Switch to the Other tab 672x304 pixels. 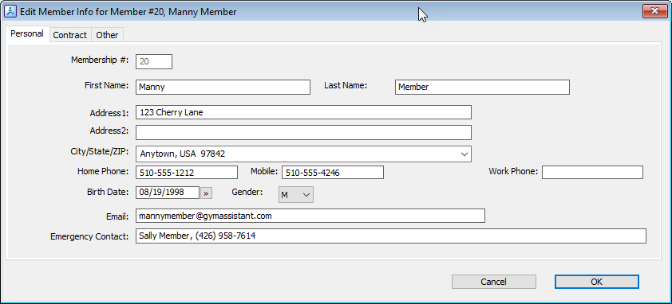pos(107,35)
